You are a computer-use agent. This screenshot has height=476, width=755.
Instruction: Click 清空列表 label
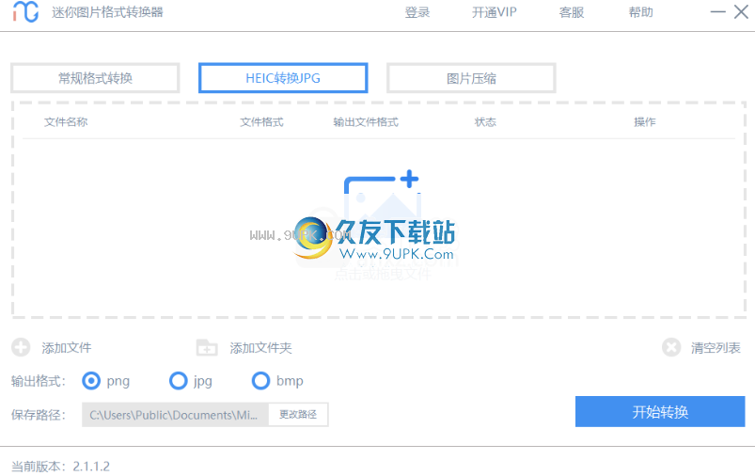pyautogui.click(x=716, y=348)
